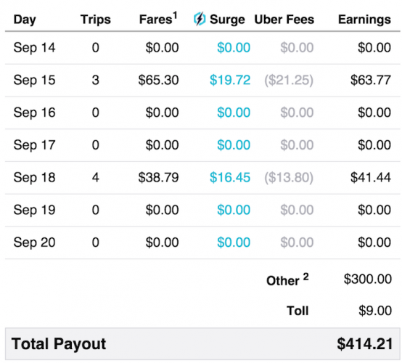Click the $9.00 toll amount
The width and height of the screenshot is (402, 363).
pyautogui.click(x=375, y=311)
